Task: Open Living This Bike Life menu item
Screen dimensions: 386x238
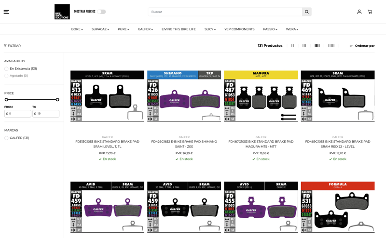Action: 179,29
